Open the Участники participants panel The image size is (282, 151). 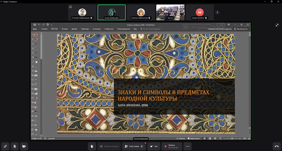pos(134,146)
